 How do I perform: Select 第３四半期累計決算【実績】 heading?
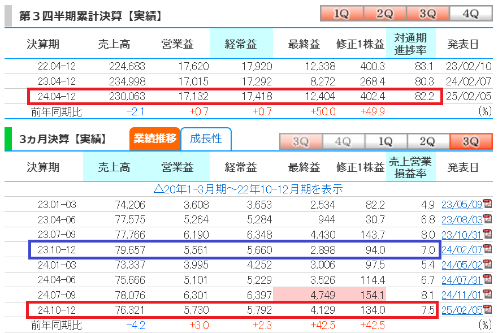tap(91, 16)
